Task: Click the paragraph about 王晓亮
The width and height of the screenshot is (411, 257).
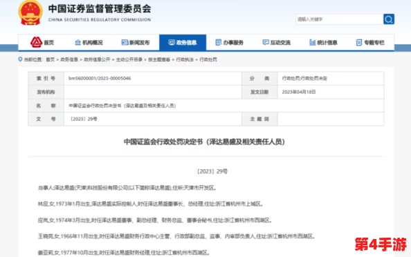Action: click(x=176, y=236)
